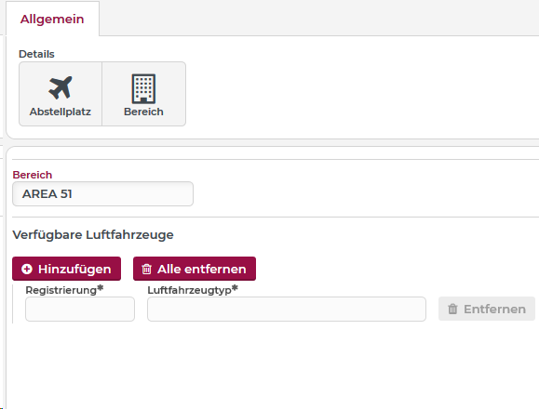Image resolution: width=539 pixels, height=409 pixels.
Task: Remove all aircraft via Alle entfernen text
Action: tap(202, 269)
